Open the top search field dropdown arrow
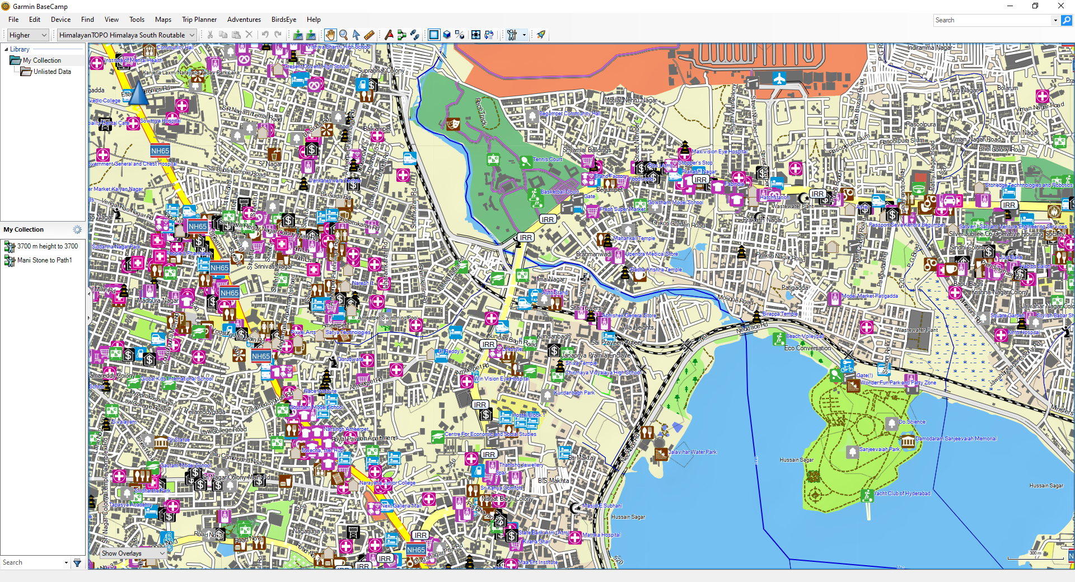Screen dimensions: 1075x582 click(1055, 20)
